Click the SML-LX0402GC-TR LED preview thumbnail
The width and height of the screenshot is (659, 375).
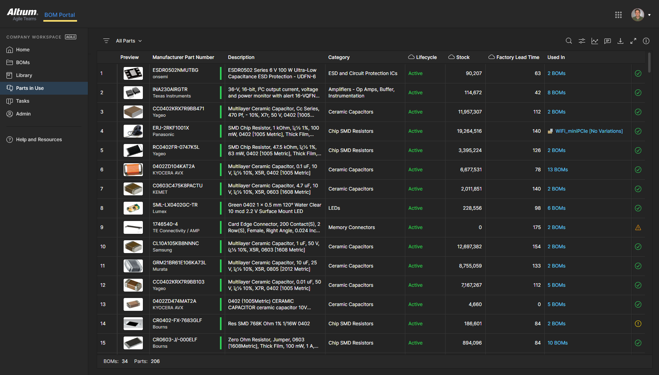click(133, 208)
